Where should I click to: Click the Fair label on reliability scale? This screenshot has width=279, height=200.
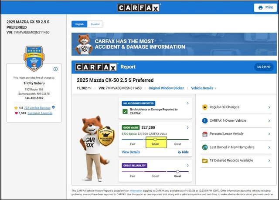point(133,176)
